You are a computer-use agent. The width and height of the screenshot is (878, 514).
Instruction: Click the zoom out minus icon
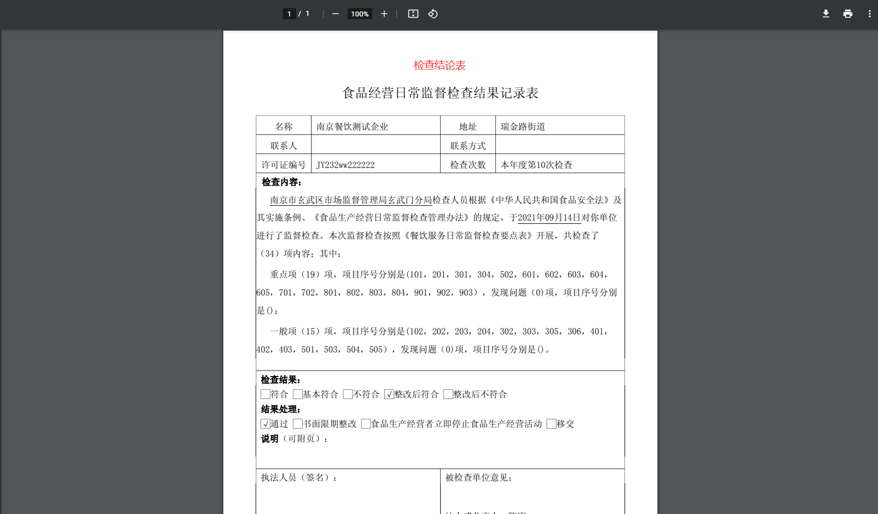click(336, 14)
